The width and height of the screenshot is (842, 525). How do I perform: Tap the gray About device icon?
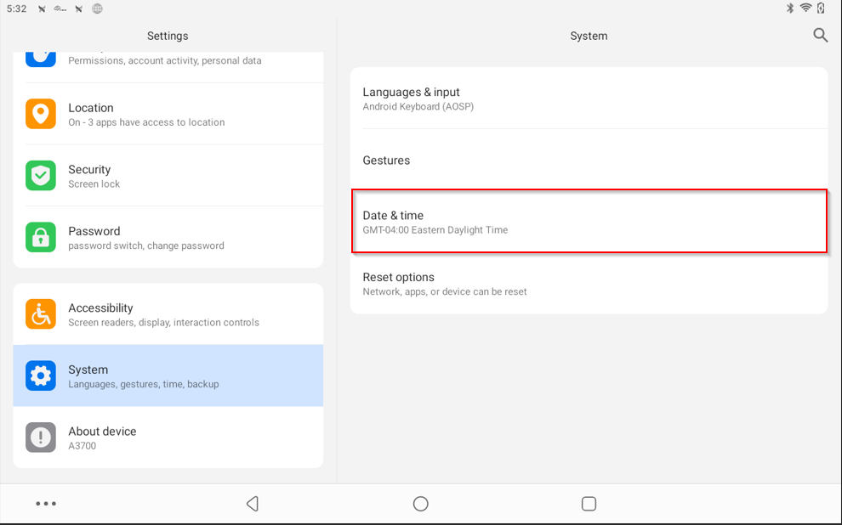(x=41, y=437)
